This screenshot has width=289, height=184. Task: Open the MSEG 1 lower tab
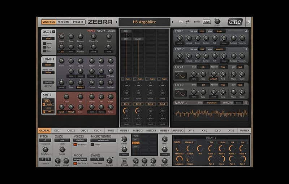tap(124, 130)
